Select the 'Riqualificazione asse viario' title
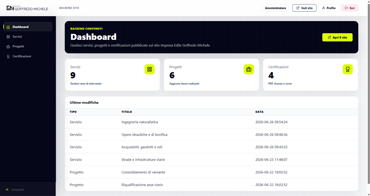370x196 pixels. point(142,185)
